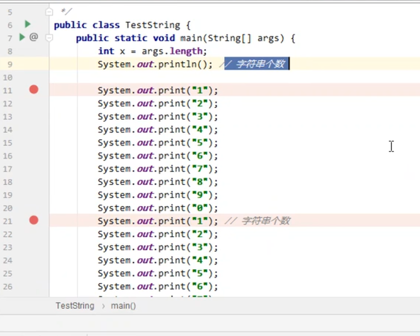The height and width of the screenshot is (336, 420).
Task: Click the keyword int on line 8
Action: [x=106, y=51]
